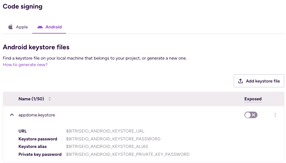The height and width of the screenshot is (163, 286).
Task: Collapse the appdome.keystore row with the chevron
Action: tap(12, 115)
